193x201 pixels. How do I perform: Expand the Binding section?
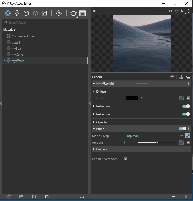pyautogui.click(x=94, y=149)
